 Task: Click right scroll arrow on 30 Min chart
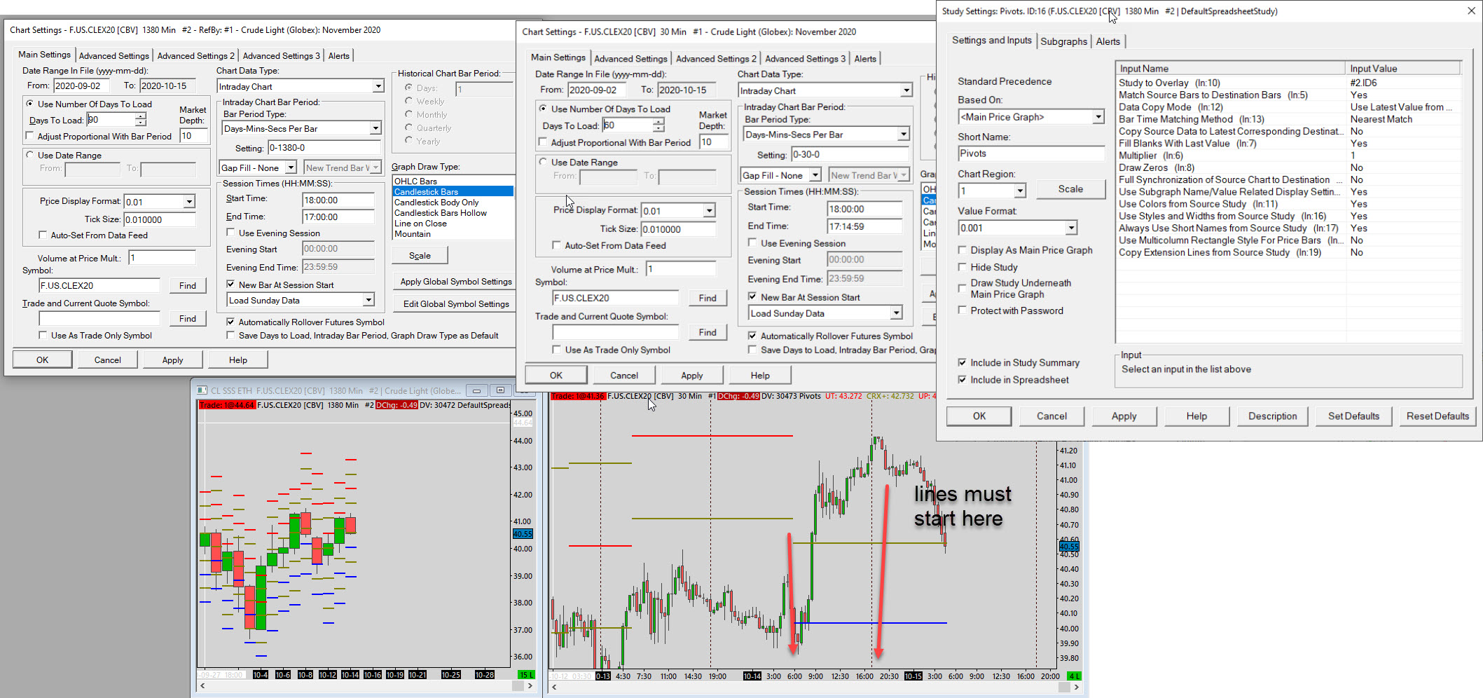[1077, 687]
